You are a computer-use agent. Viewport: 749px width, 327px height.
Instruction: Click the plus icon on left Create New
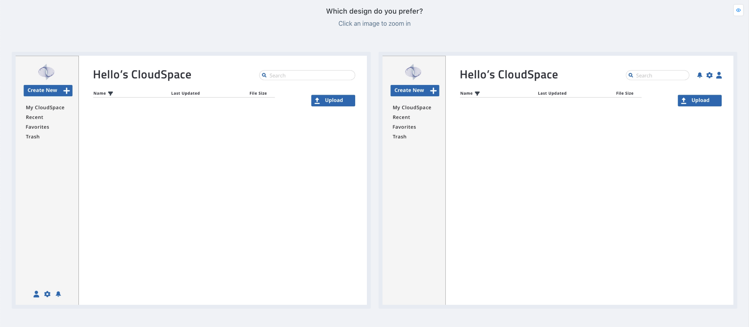[x=67, y=91]
